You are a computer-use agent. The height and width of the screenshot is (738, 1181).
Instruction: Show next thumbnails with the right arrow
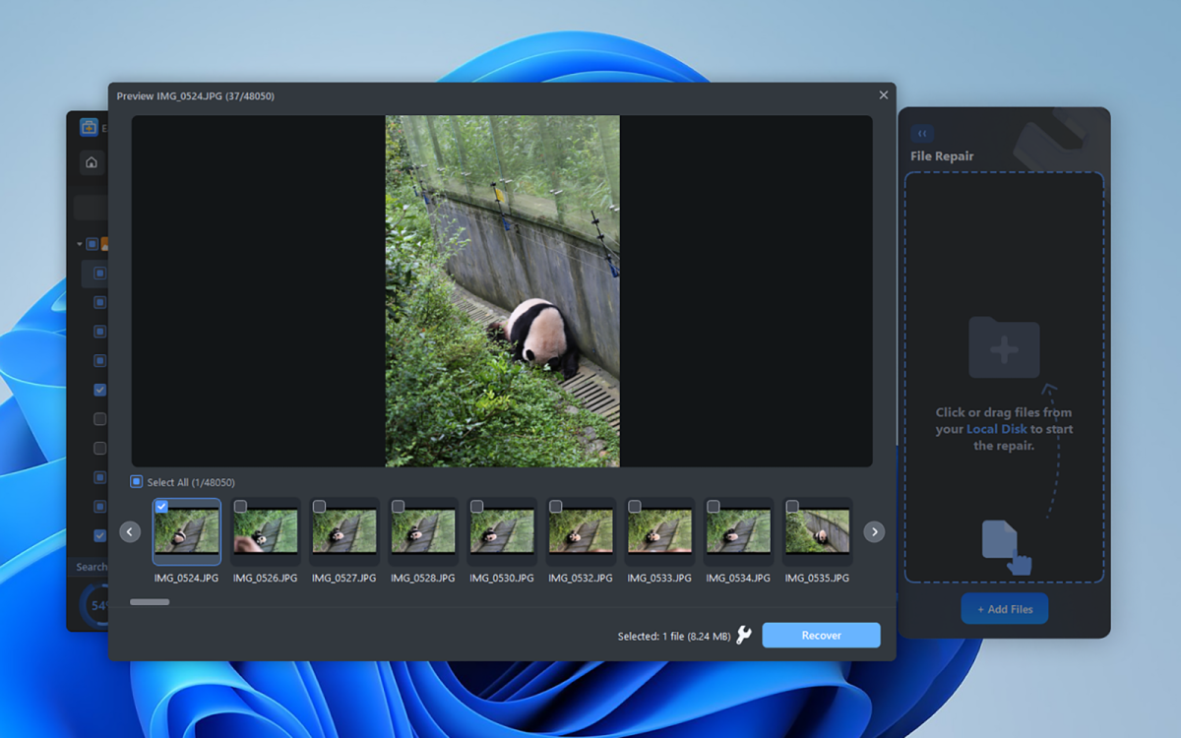pos(873,531)
